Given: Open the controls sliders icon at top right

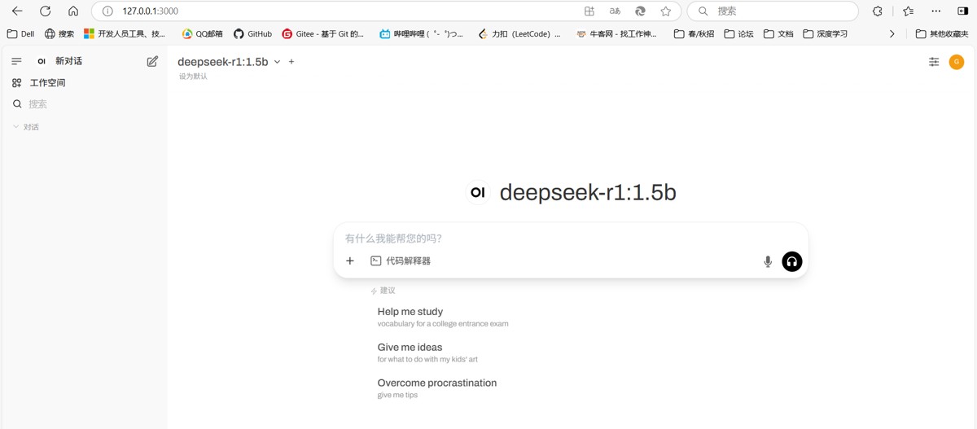Looking at the screenshot, I should [x=934, y=62].
